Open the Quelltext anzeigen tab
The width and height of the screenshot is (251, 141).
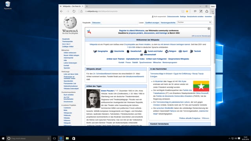(x=152, y=23)
